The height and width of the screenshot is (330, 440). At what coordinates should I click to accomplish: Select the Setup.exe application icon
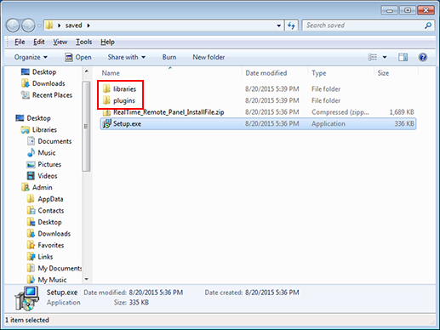point(106,123)
